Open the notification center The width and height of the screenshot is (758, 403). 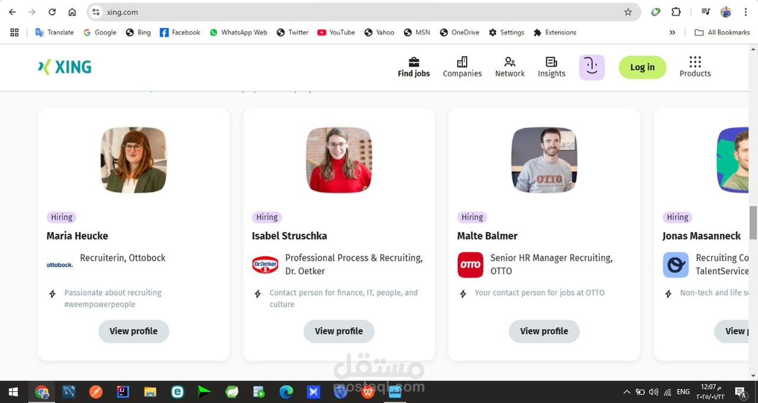click(740, 392)
